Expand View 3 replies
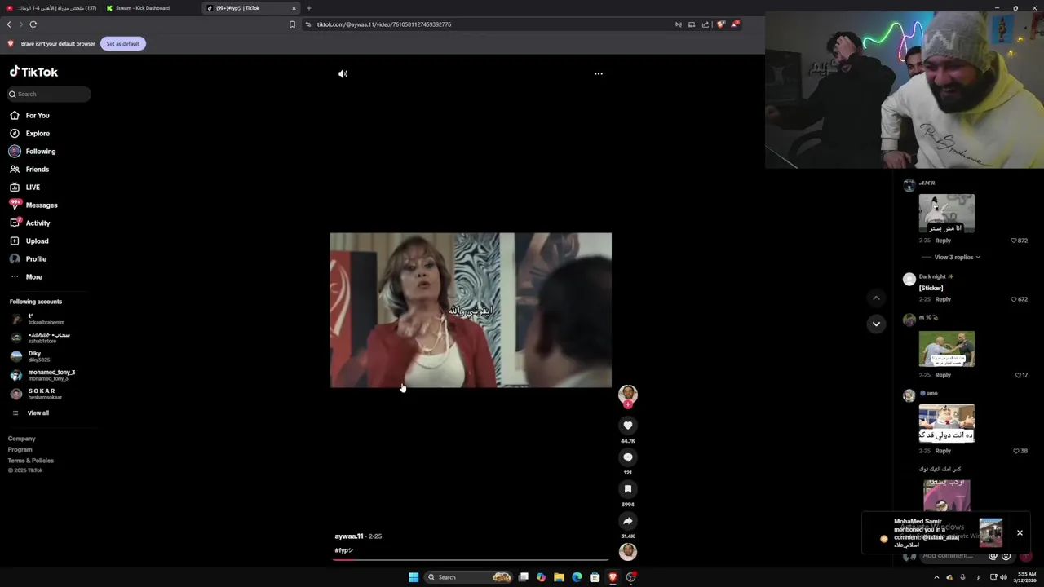Screen dimensions: 1044x587 tap(957, 258)
